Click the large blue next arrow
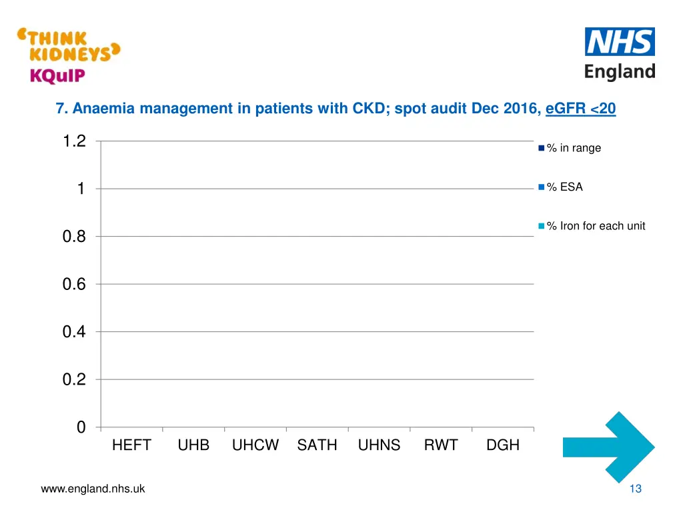 [x=608, y=447]
